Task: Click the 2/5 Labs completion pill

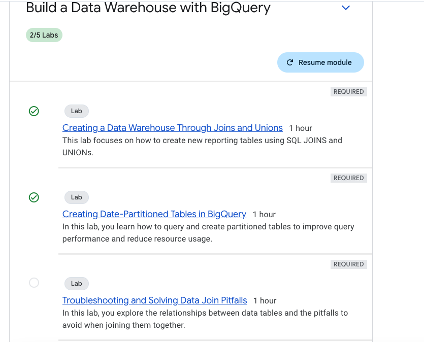Action: (x=44, y=35)
